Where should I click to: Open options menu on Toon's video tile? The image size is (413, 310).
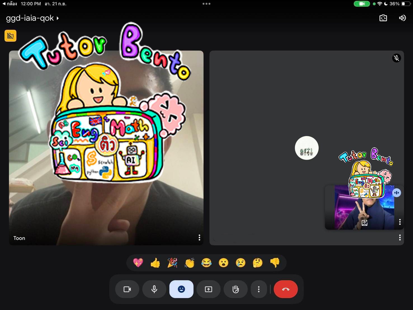tap(199, 238)
